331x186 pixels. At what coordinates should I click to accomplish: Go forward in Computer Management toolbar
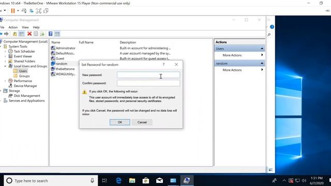pos(6,34)
